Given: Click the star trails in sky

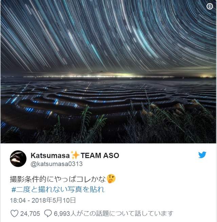Looking at the screenshot, I should [108, 35].
